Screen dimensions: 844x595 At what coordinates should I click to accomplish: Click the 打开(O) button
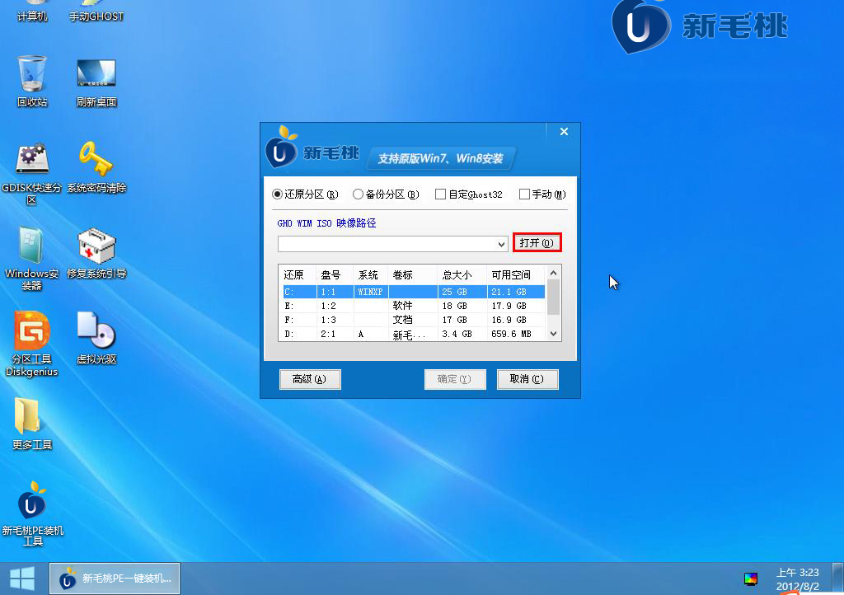point(537,242)
